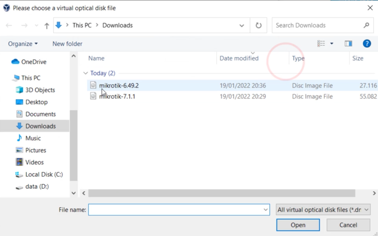378x236 pixels.
Task: Click the search magnifier icon
Action: click(x=366, y=25)
